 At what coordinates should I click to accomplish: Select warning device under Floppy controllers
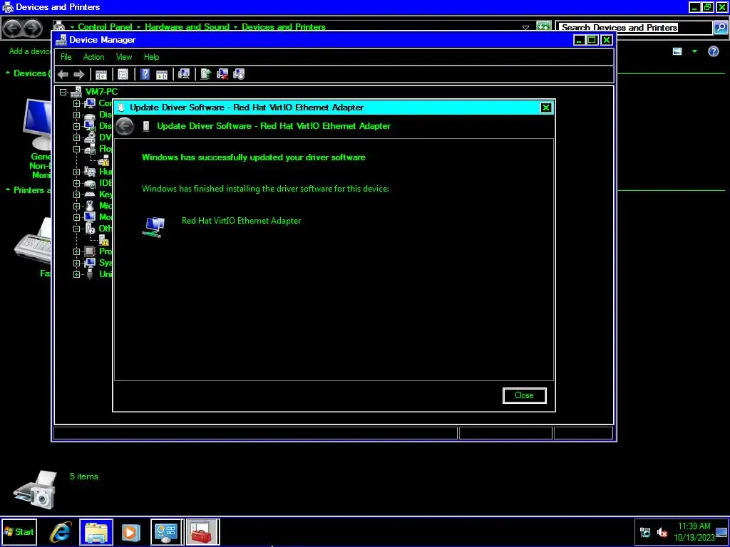tap(104, 160)
